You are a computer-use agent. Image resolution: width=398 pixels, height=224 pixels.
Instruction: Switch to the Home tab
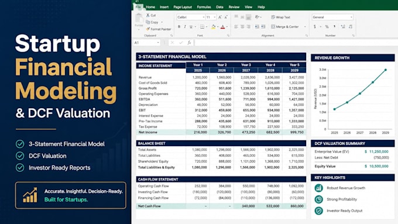click(x=150, y=7)
